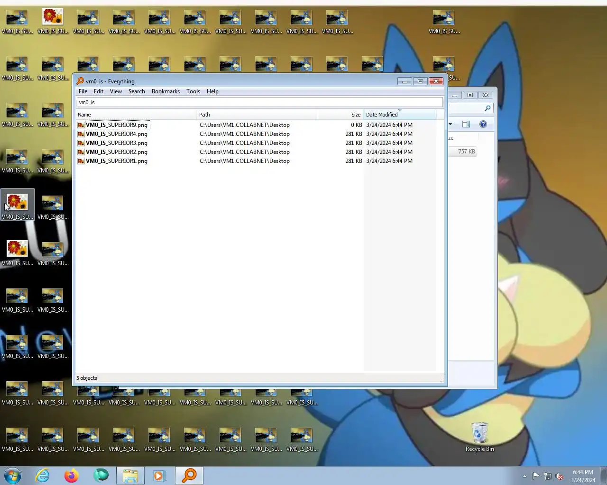Toggle the preview pane icon in the Explorer window

(x=466, y=124)
